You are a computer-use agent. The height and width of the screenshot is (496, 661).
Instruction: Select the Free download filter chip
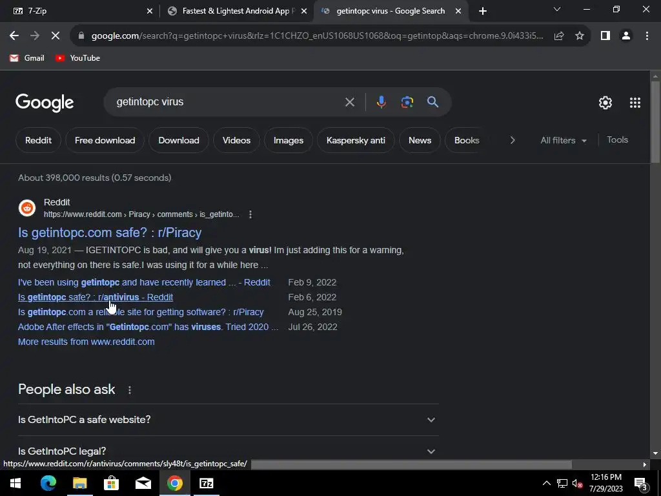(x=105, y=140)
